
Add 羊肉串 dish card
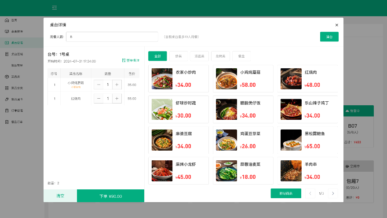pos(307,170)
